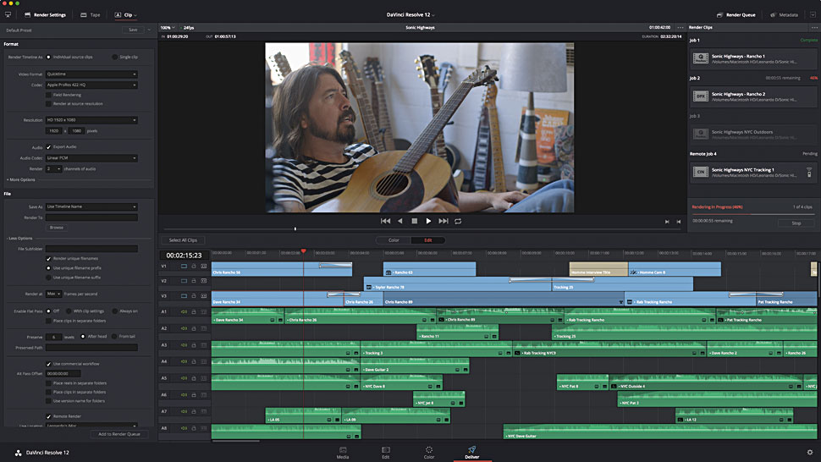The width and height of the screenshot is (821, 462).
Task: Open the Video Format Quicktime dropdown
Action: pos(91,74)
